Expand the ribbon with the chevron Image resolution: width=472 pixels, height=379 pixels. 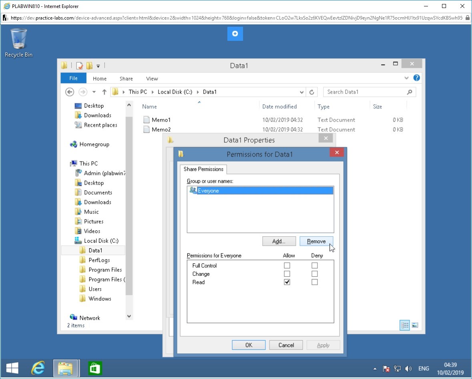click(x=406, y=78)
